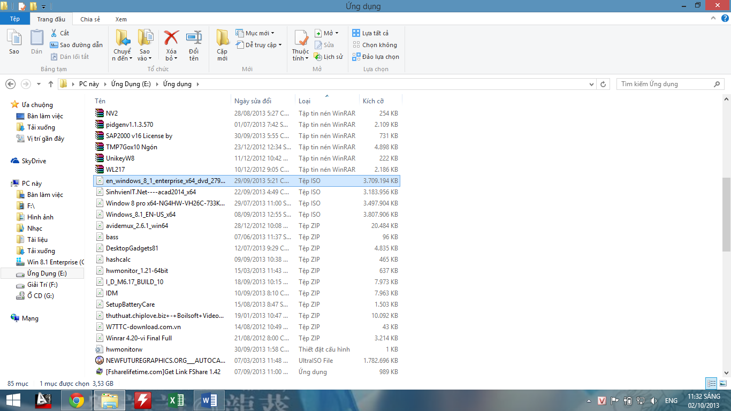
Task: Open the red Flash taskbar icon
Action: 143,400
